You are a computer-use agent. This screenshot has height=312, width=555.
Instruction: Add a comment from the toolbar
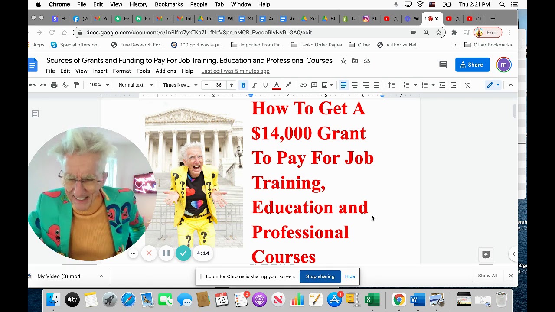(x=314, y=85)
